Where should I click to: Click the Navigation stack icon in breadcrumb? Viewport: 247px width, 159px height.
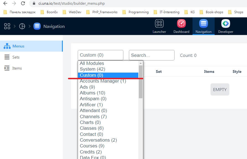tap(37, 26)
